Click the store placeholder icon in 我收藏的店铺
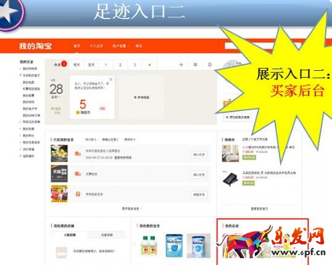Image resolution: width=332 pixels, height=265 pixels. (x=62, y=252)
